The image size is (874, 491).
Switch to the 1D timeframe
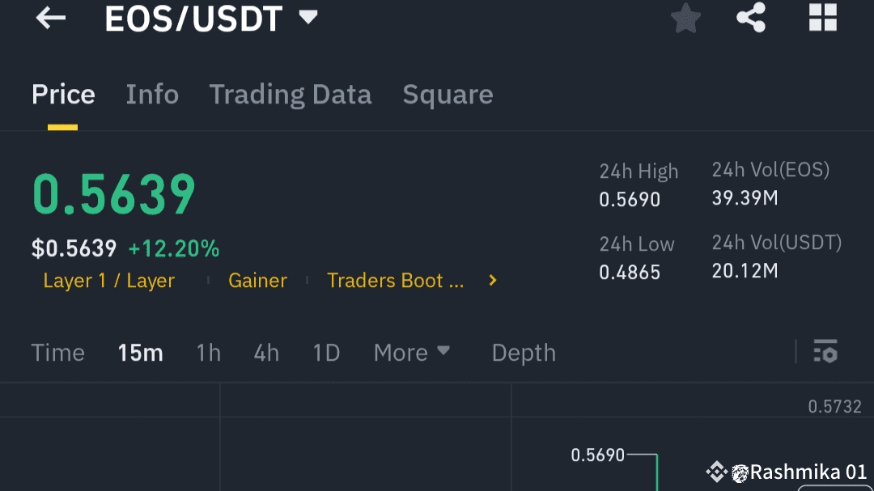click(x=326, y=352)
